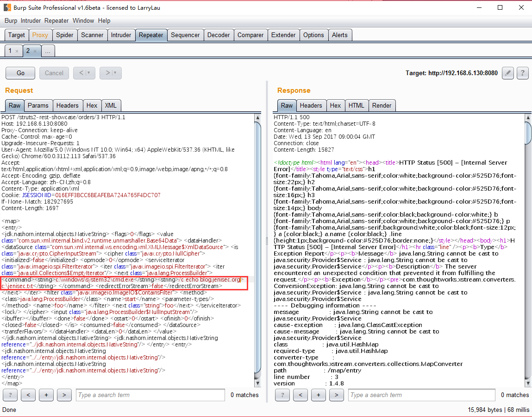Select the request Params tab

38,105
